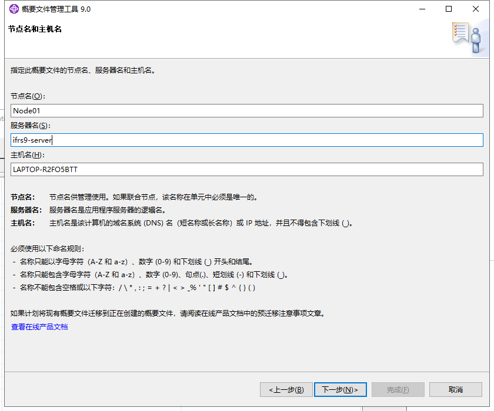Minimize the profile management tool window
This screenshot has height=411, width=494.
(x=422, y=9)
